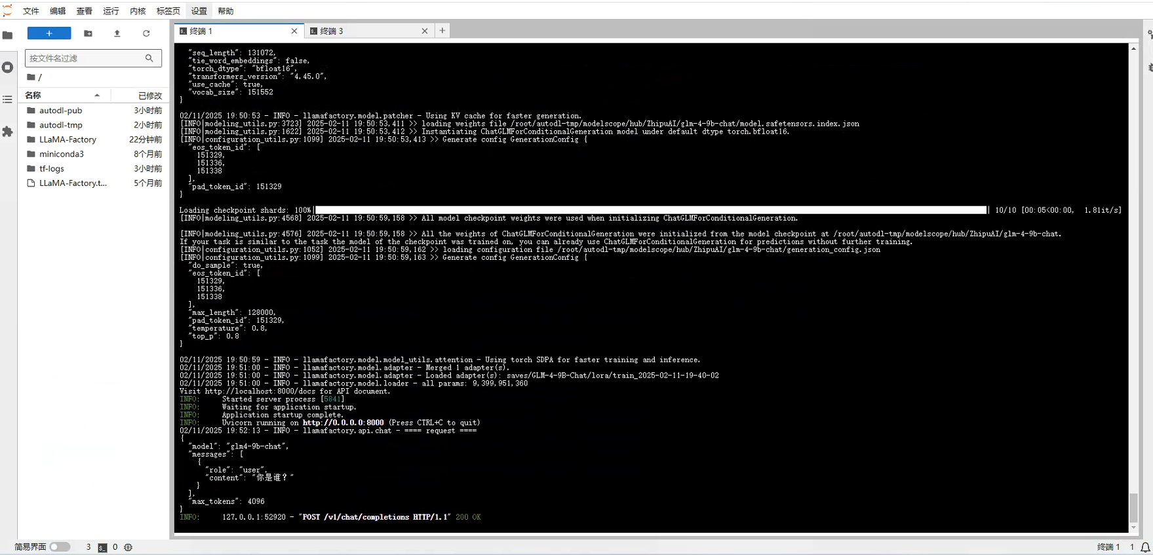Click the http://0.0.0.0:8000 URL in terminal
1153x555 pixels.
[343, 423]
